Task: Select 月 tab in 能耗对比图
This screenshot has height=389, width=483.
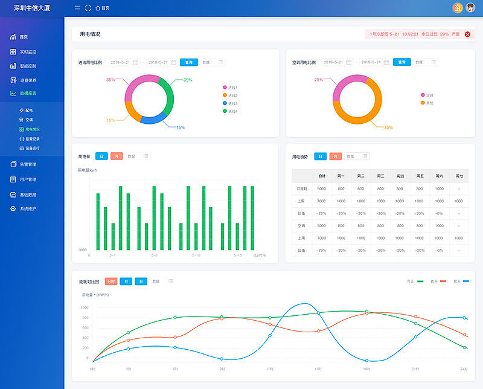Action: (x=126, y=281)
